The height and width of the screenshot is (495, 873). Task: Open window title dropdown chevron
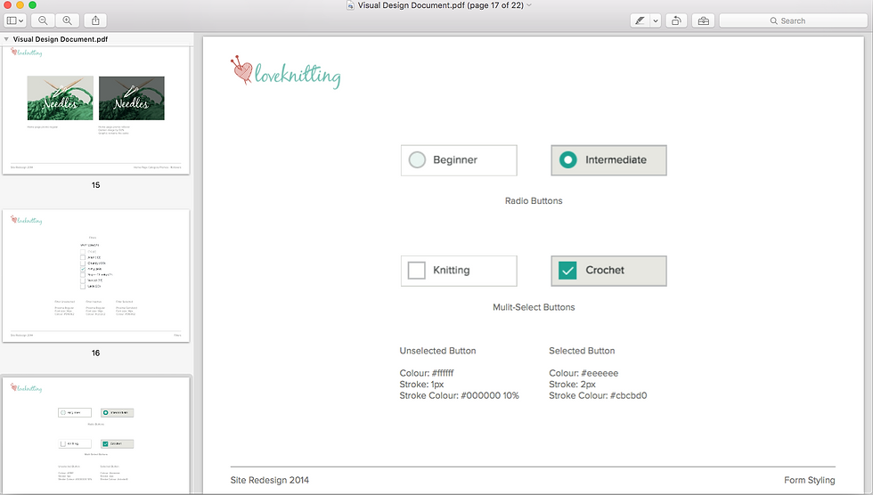529,5
